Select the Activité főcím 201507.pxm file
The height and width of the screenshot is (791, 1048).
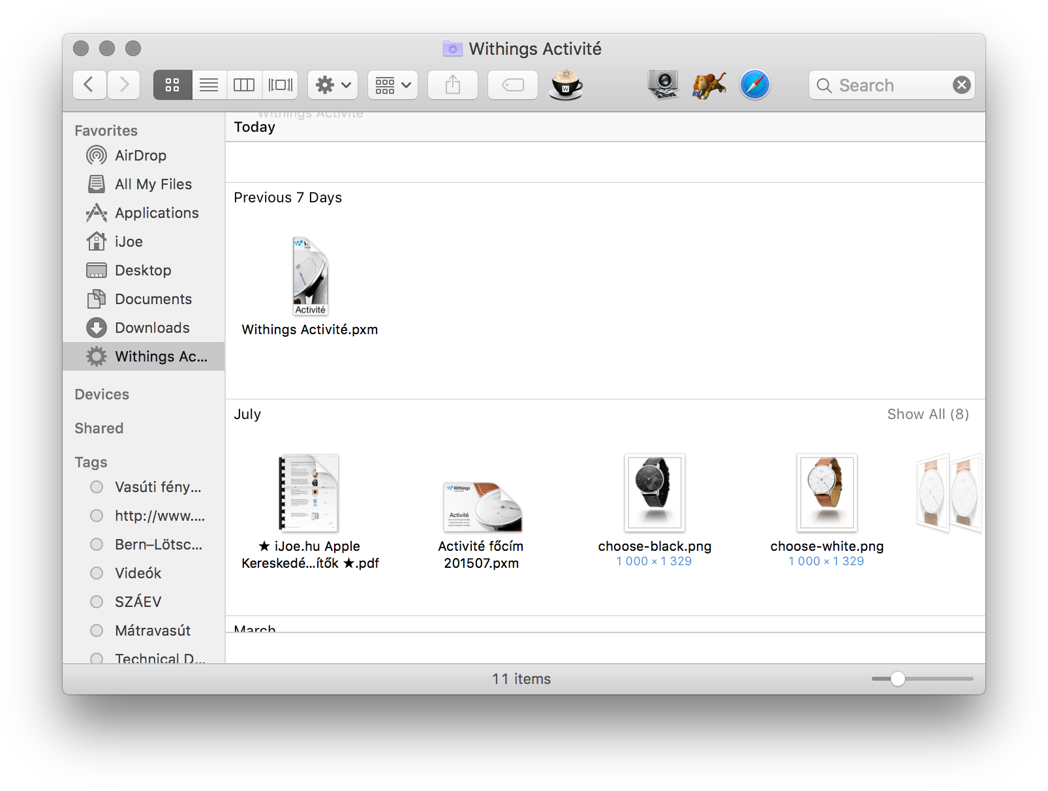pyautogui.click(x=482, y=525)
